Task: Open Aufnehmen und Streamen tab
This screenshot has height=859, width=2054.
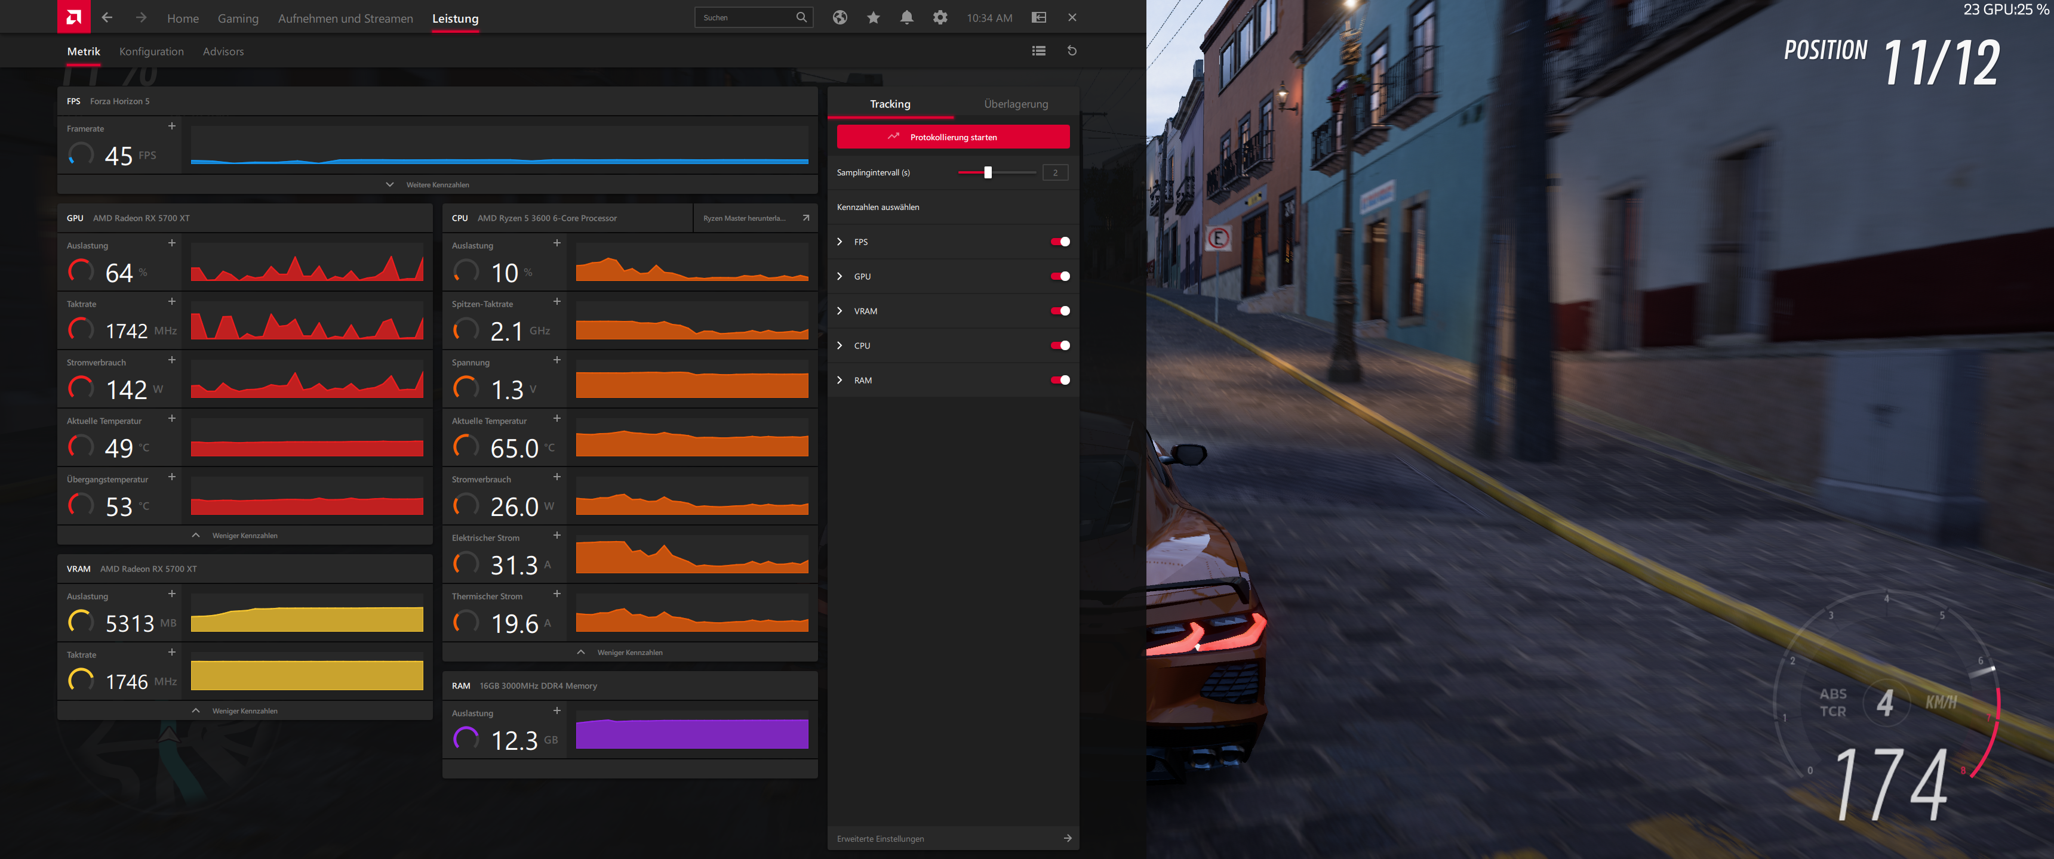Action: point(345,18)
